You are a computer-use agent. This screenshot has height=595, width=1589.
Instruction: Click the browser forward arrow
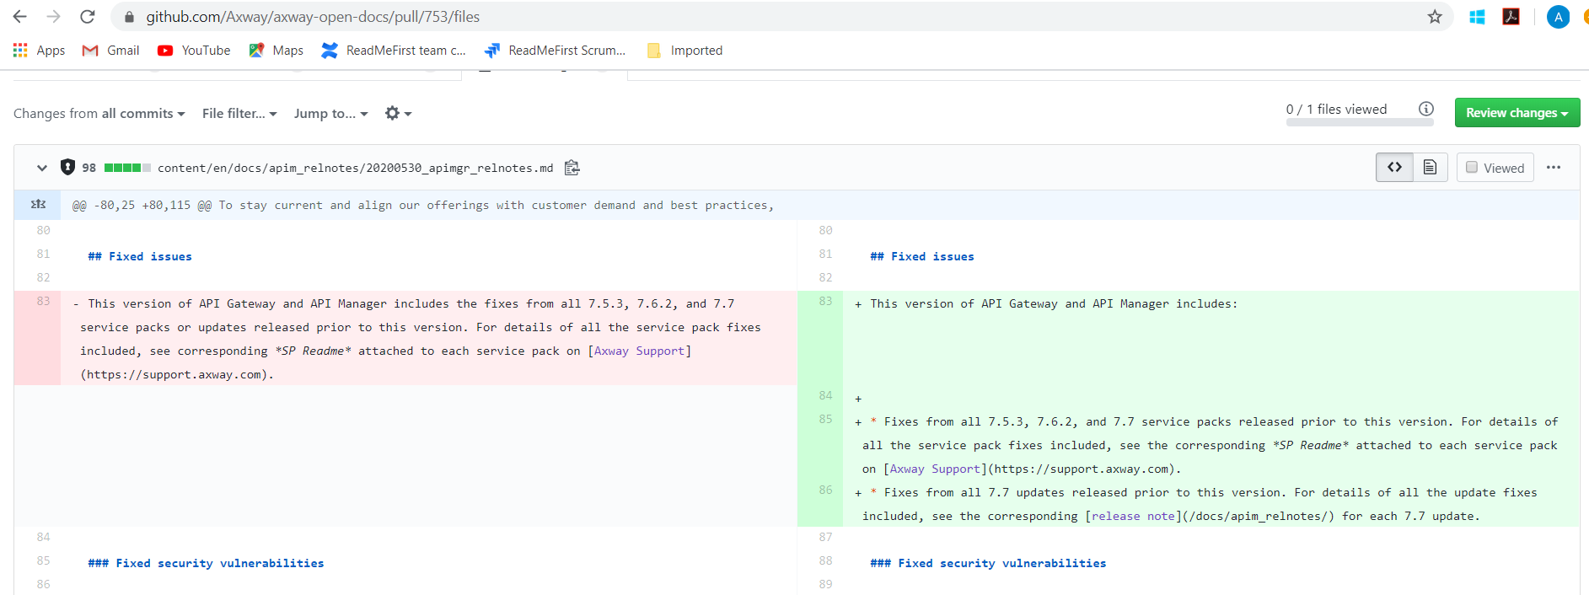pos(53,17)
